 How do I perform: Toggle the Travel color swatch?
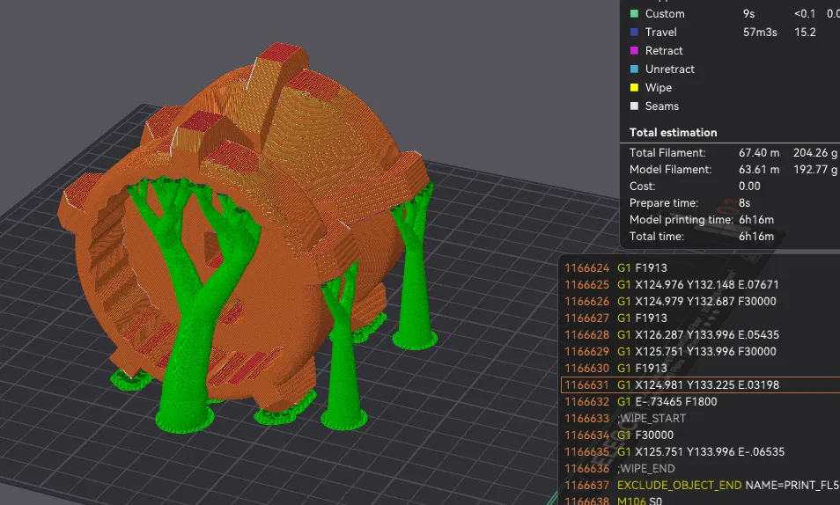[634, 33]
